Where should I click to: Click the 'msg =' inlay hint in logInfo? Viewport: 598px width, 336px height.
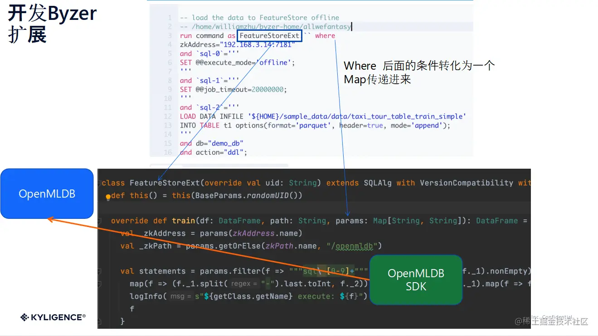click(x=182, y=296)
